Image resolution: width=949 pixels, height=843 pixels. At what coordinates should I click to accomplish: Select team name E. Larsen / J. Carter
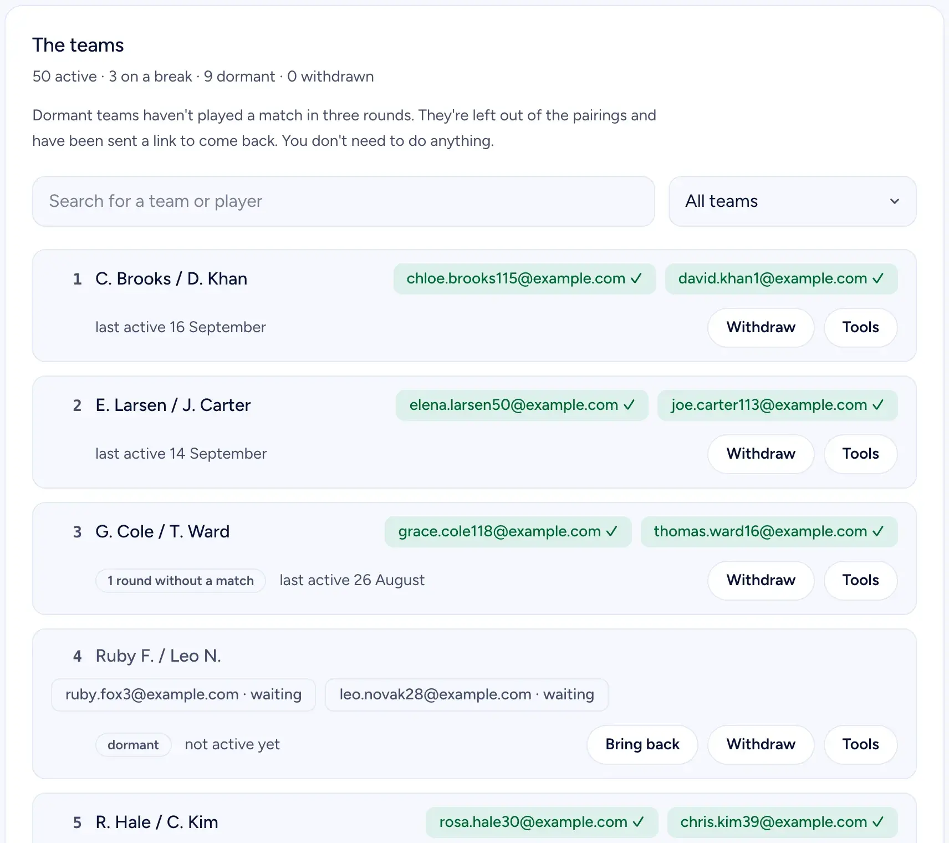pyautogui.click(x=173, y=405)
